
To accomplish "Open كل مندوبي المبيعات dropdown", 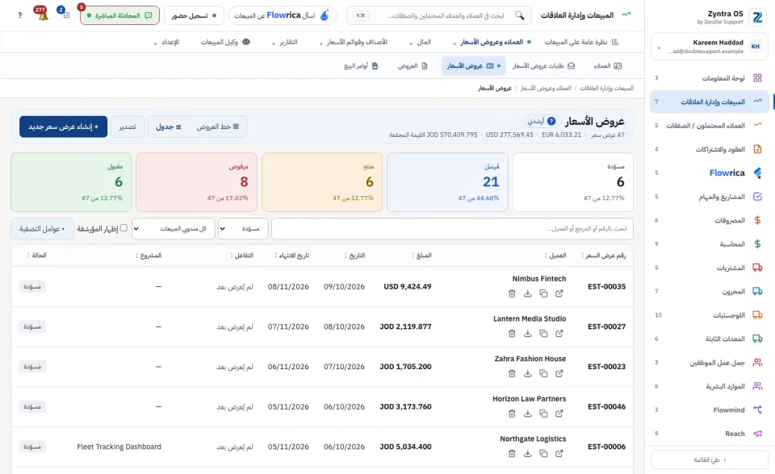I will 174,229.
